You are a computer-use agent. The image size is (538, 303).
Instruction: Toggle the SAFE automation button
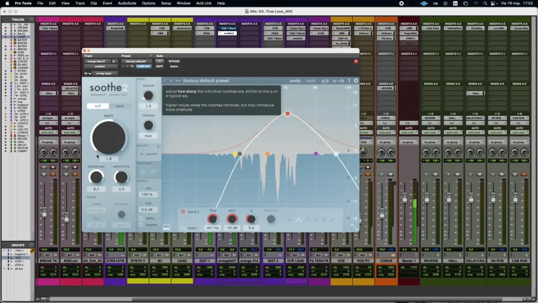[159, 66]
